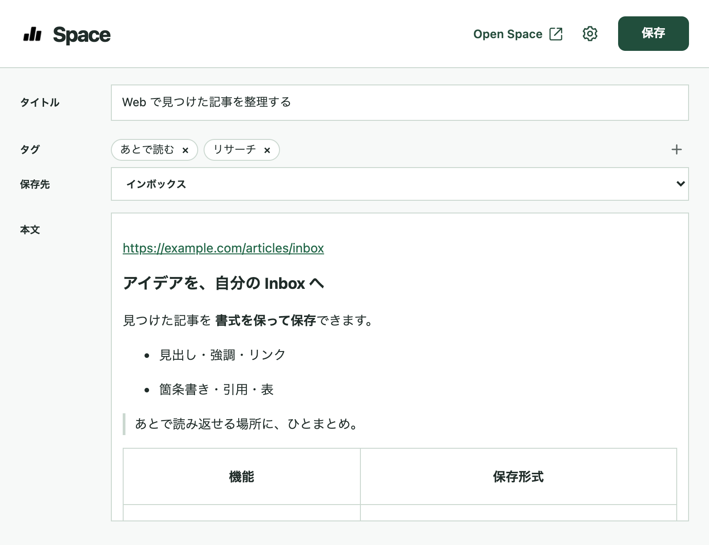Click the 機能 table header
This screenshot has height=545, width=709.
(x=242, y=476)
